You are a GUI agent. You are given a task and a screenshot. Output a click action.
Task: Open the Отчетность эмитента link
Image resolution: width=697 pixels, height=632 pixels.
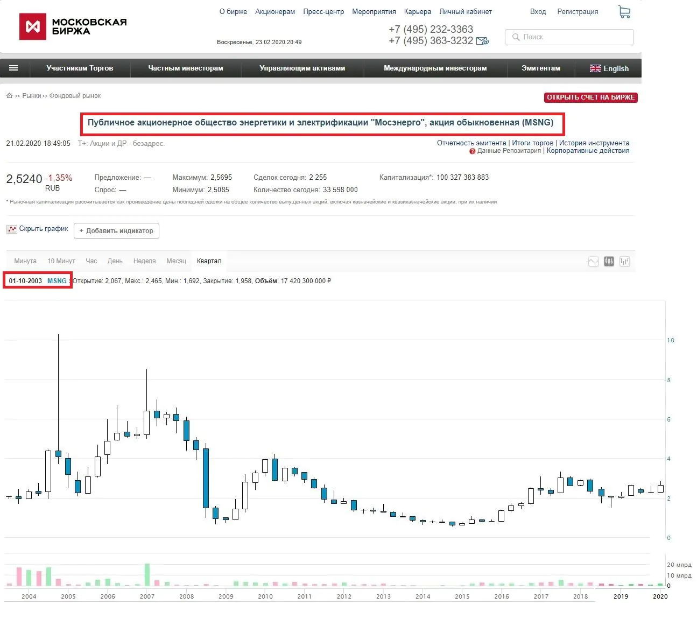(471, 143)
